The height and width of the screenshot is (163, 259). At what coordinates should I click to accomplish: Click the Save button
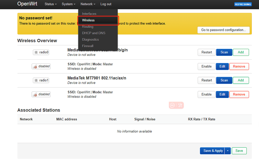point(239,151)
